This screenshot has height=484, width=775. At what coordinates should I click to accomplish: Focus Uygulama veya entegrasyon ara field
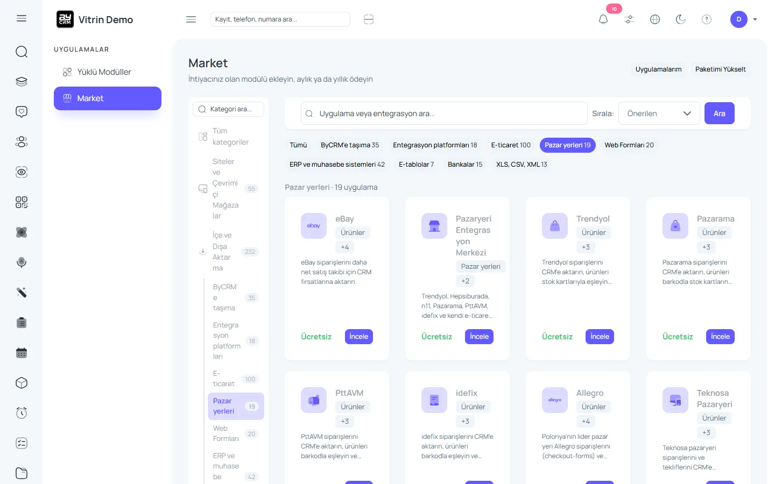[x=444, y=113]
